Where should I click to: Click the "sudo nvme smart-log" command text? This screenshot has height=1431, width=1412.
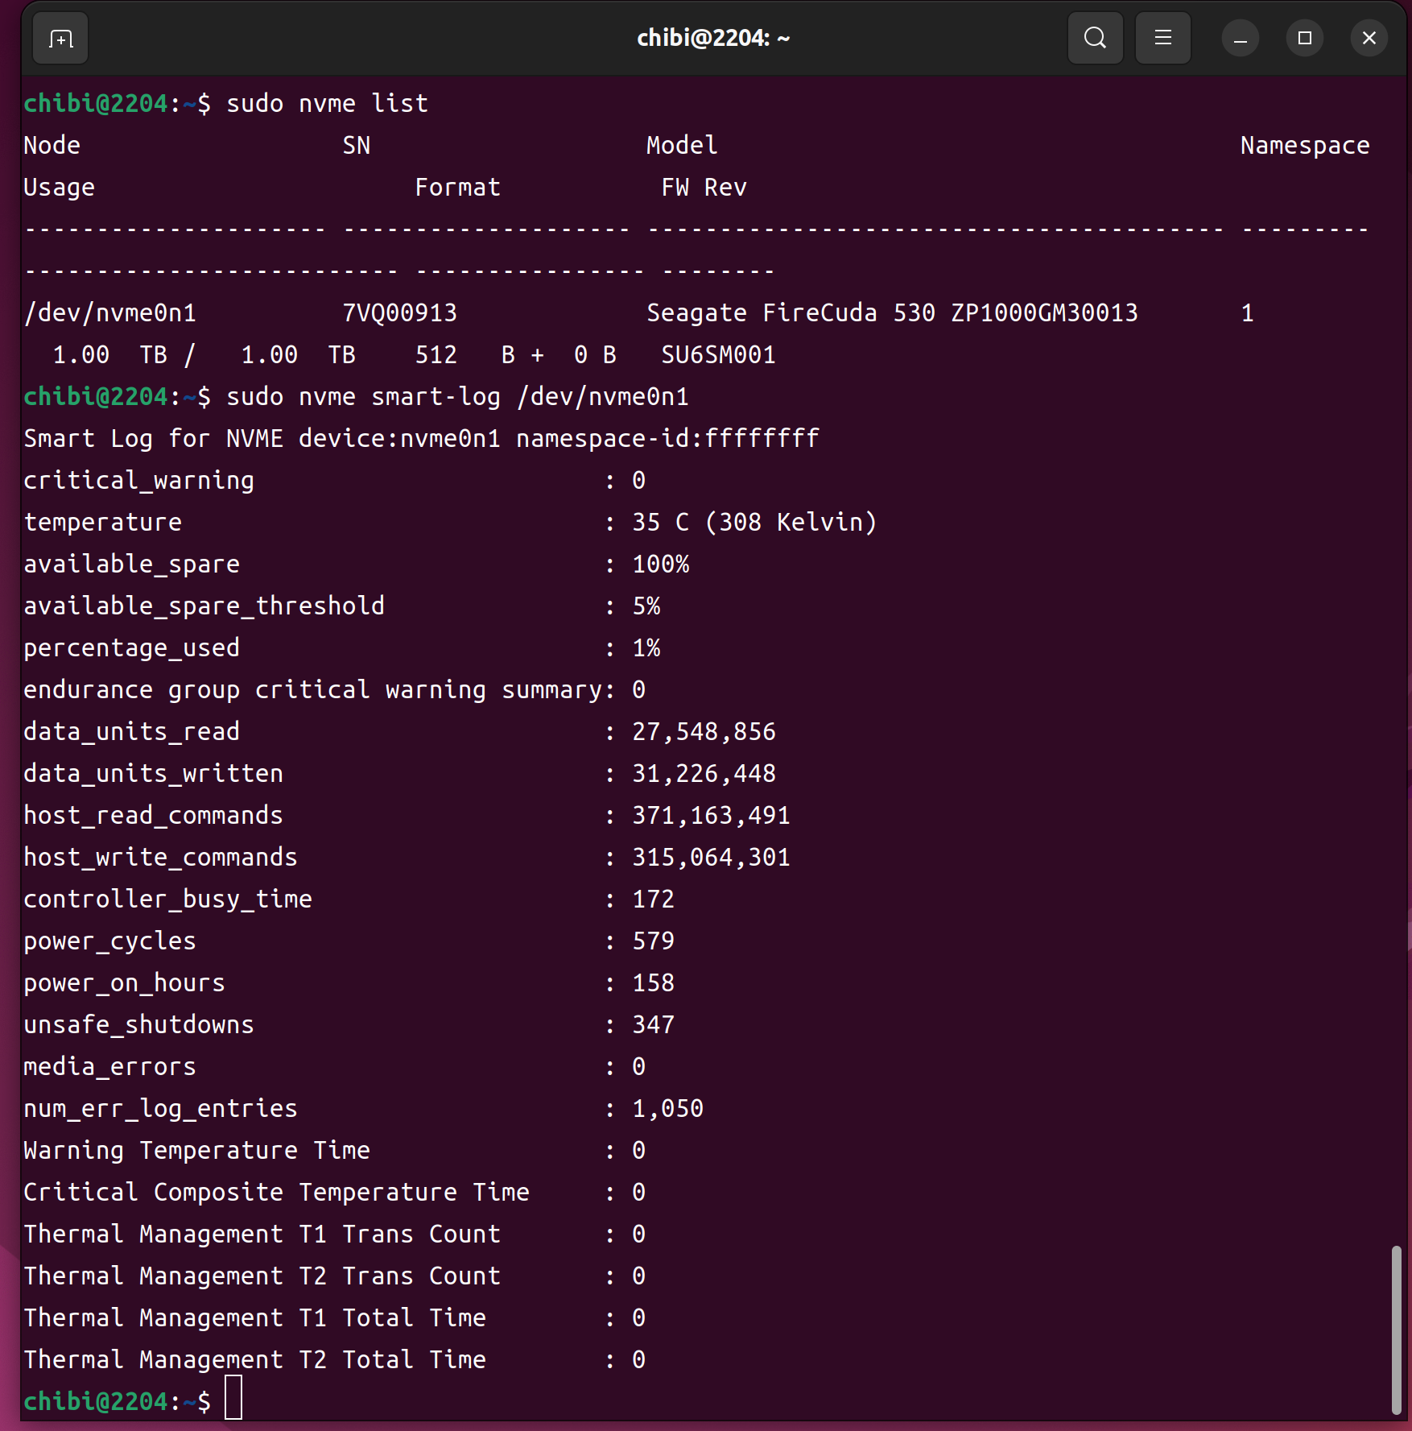[362, 396]
